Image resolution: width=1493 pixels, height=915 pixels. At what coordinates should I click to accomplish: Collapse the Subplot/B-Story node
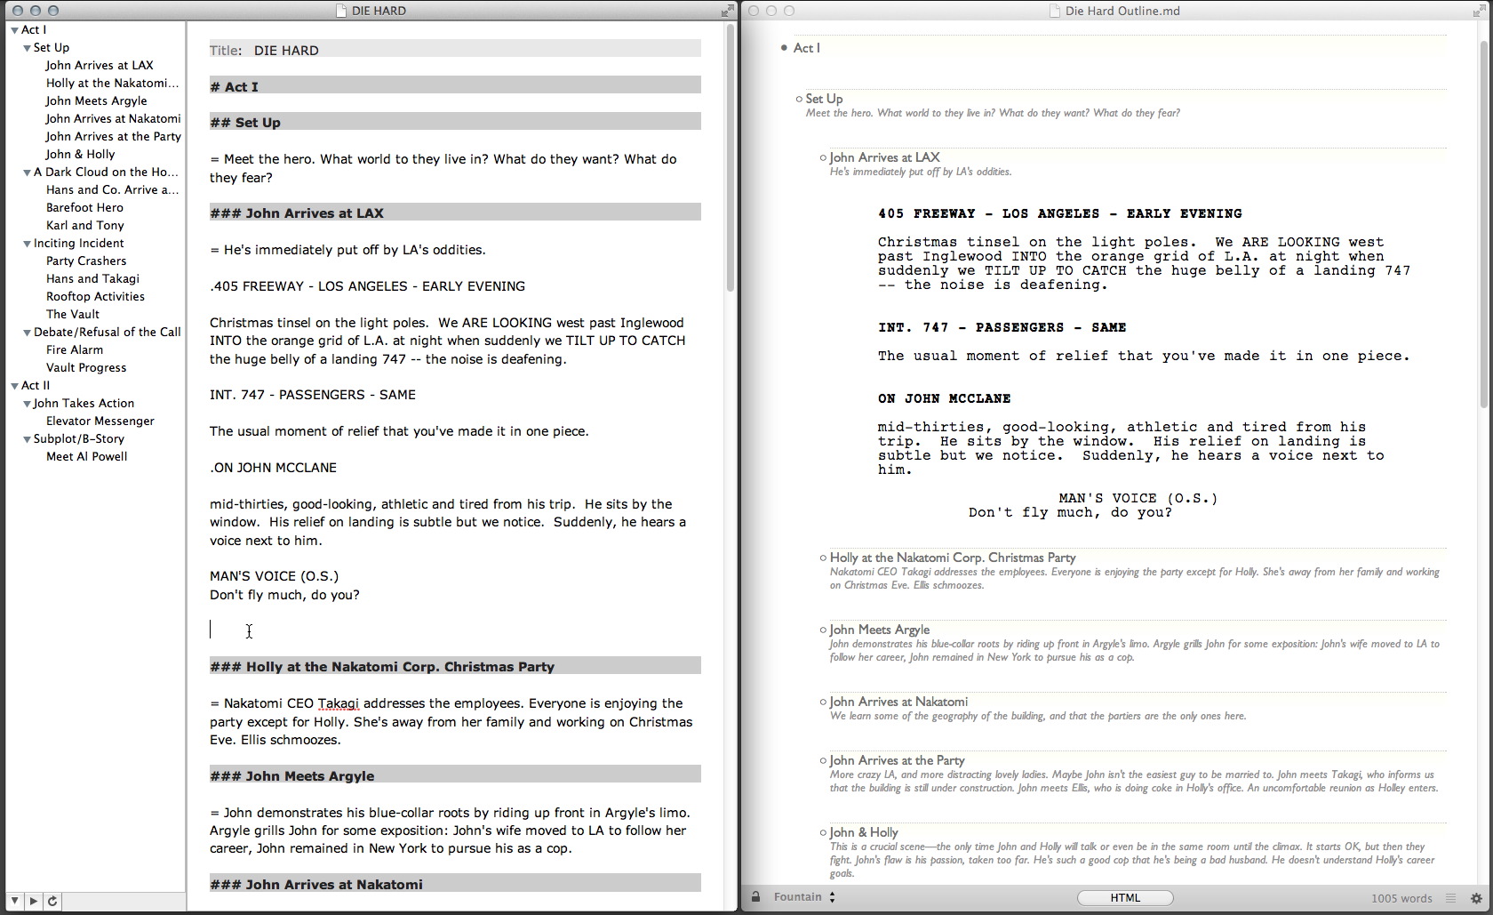27,439
